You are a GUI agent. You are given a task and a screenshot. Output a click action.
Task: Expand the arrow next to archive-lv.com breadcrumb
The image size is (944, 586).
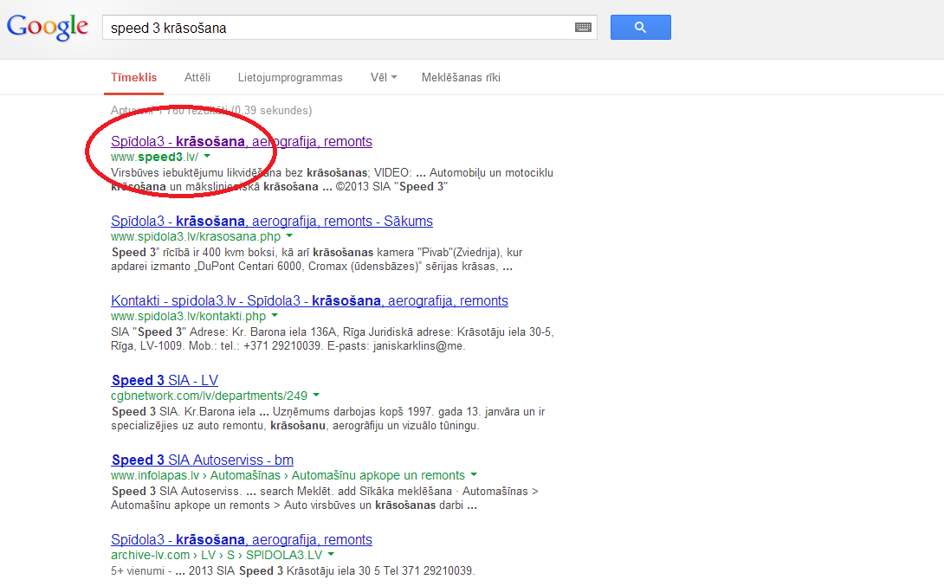(332, 555)
